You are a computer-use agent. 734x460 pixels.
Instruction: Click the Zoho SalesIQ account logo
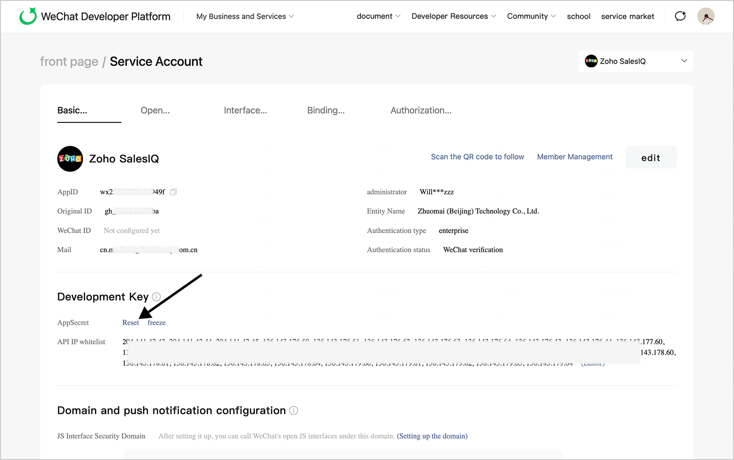click(70, 159)
